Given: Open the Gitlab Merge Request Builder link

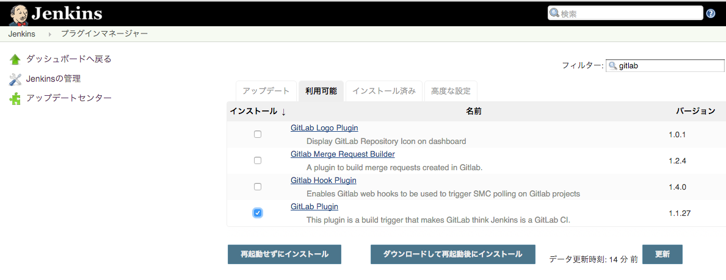Looking at the screenshot, I should pyautogui.click(x=343, y=154).
